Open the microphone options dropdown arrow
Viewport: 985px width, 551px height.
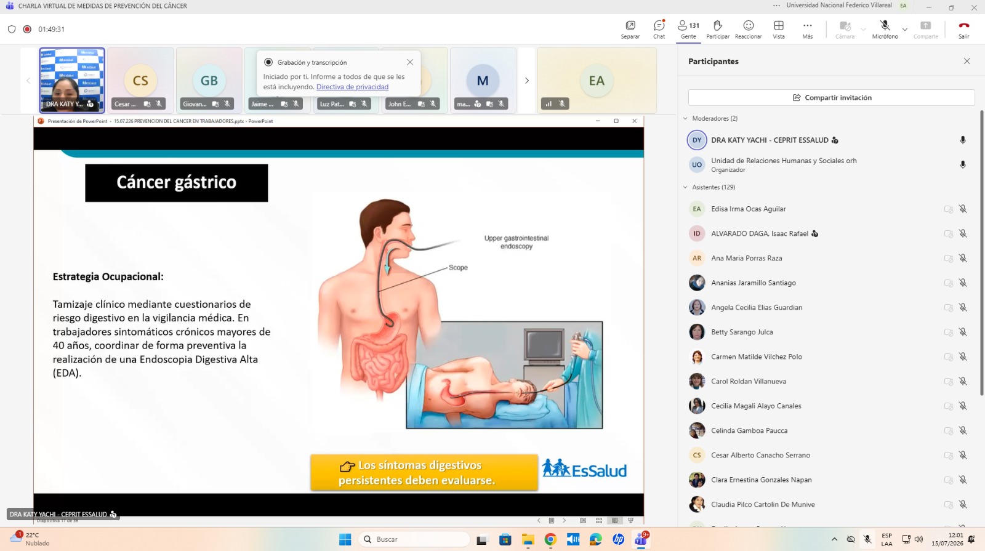coord(904,29)
